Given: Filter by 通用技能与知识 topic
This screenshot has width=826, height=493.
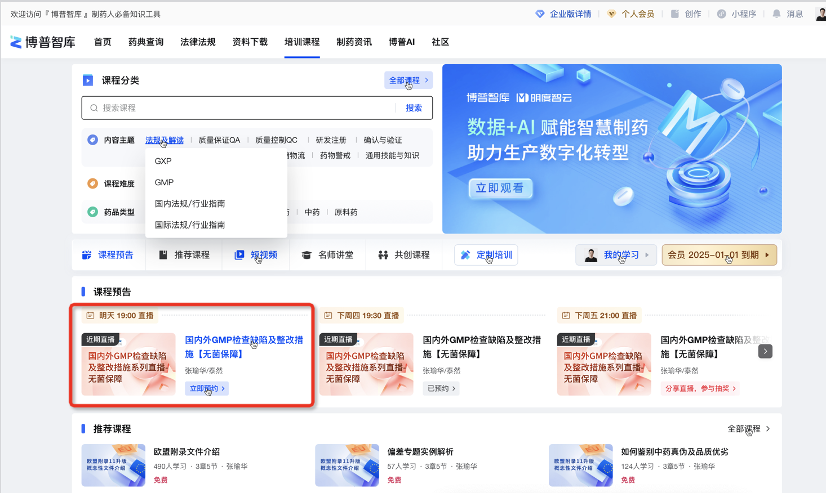Looking at the screenshot, I should [x=392, y=156].
